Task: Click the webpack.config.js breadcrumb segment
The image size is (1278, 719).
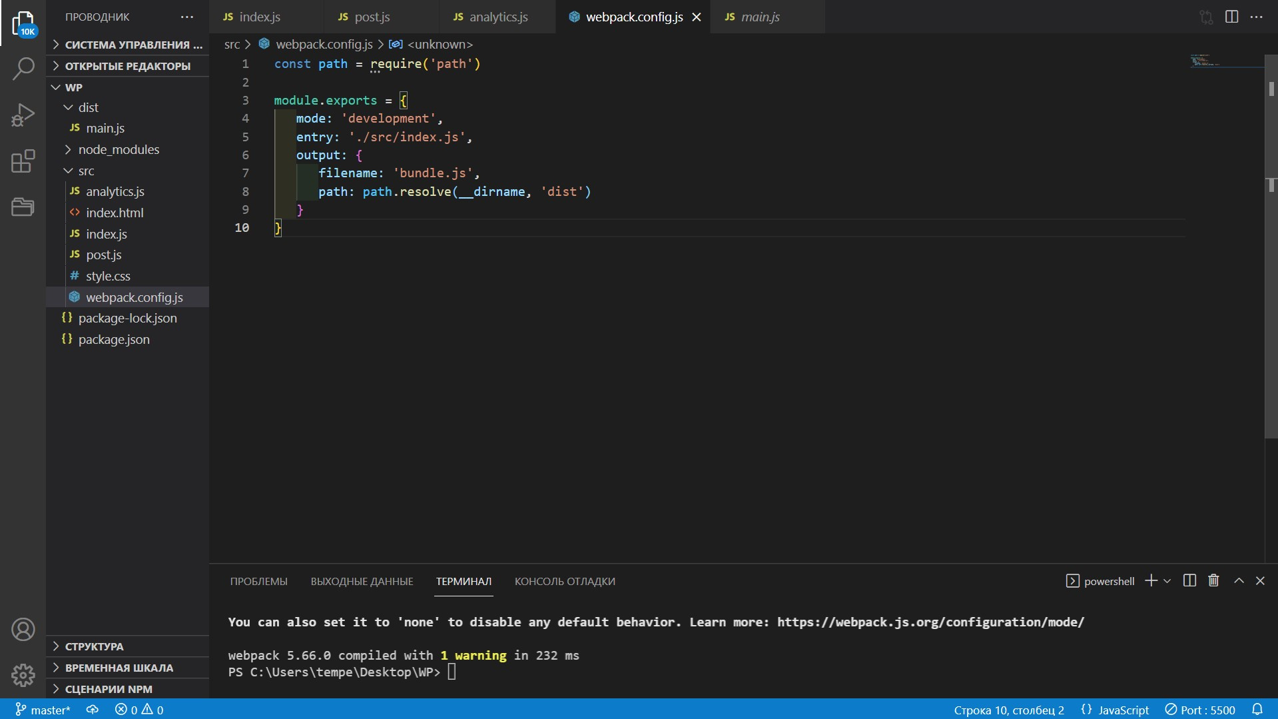Action: tap(316, 44)
